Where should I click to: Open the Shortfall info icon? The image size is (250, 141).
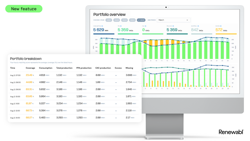pos(198,26)
